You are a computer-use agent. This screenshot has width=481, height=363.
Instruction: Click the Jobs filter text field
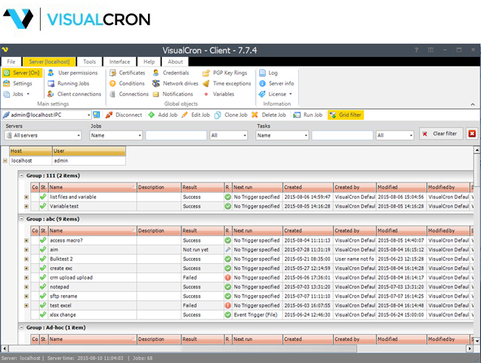click(x=176, y=135)
